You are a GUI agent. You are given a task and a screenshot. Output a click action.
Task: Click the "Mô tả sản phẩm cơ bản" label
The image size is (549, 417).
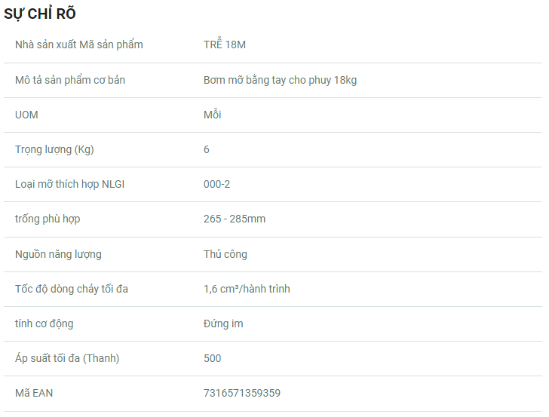pos(70,80)
